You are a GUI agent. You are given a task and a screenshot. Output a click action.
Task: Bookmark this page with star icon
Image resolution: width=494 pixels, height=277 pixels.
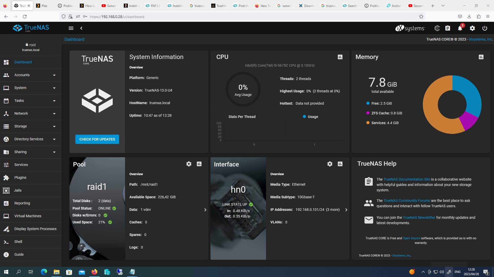(x=421, y=17)
